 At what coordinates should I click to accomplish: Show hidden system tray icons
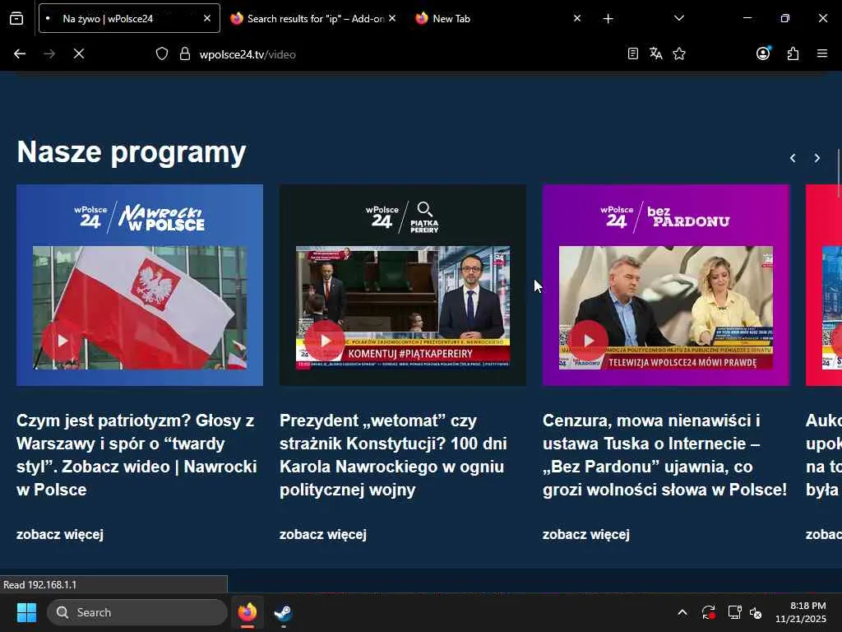[x=682, y=612]
